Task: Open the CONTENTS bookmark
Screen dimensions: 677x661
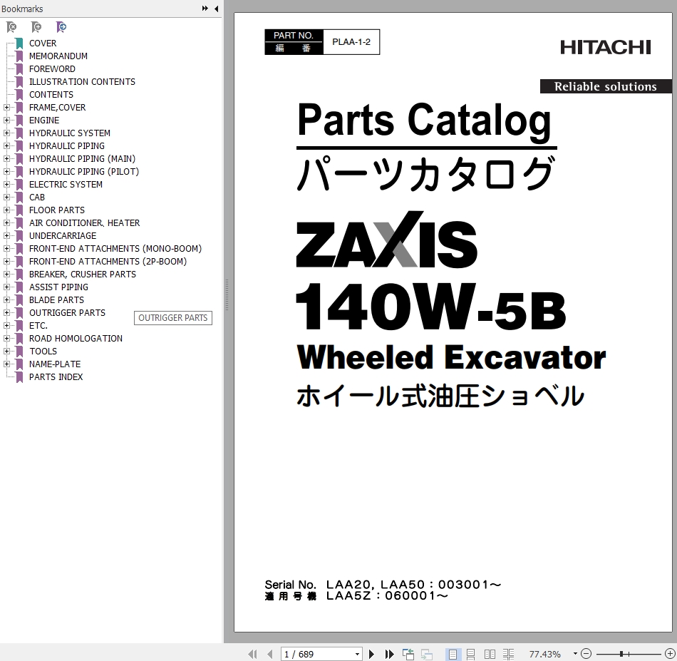Action: click(x=51, y=95)
